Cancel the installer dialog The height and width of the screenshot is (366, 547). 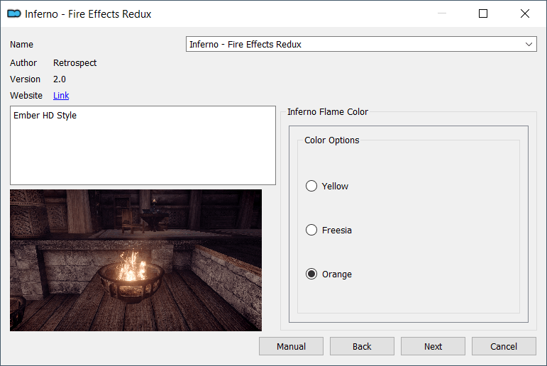click(504, 346)
